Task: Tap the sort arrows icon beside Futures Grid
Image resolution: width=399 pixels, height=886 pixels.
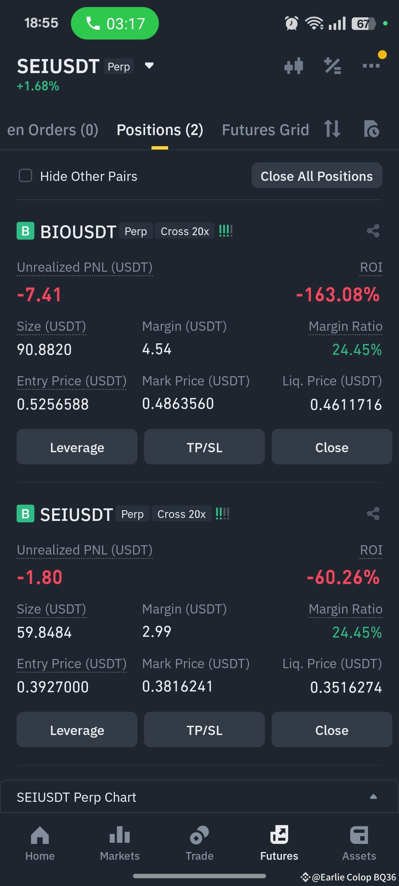Action: pos(332,129)
